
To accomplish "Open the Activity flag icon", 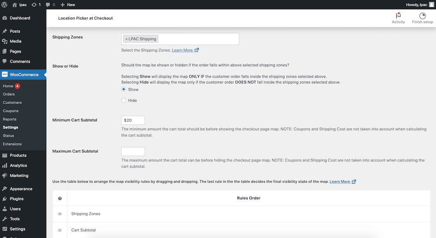I will tap(398, 16).
